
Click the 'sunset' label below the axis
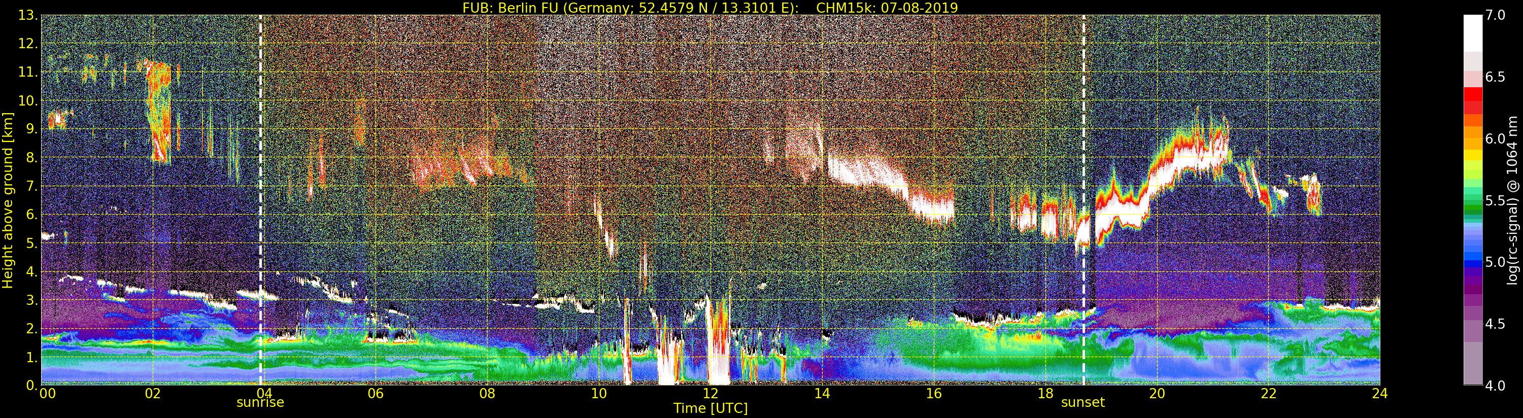tap(1082, 403)
